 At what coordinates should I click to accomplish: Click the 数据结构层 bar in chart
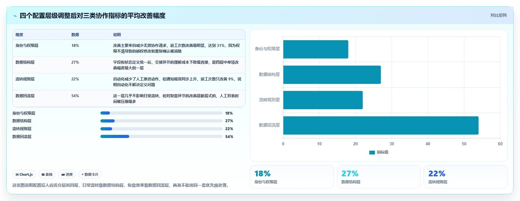point(332,75)
